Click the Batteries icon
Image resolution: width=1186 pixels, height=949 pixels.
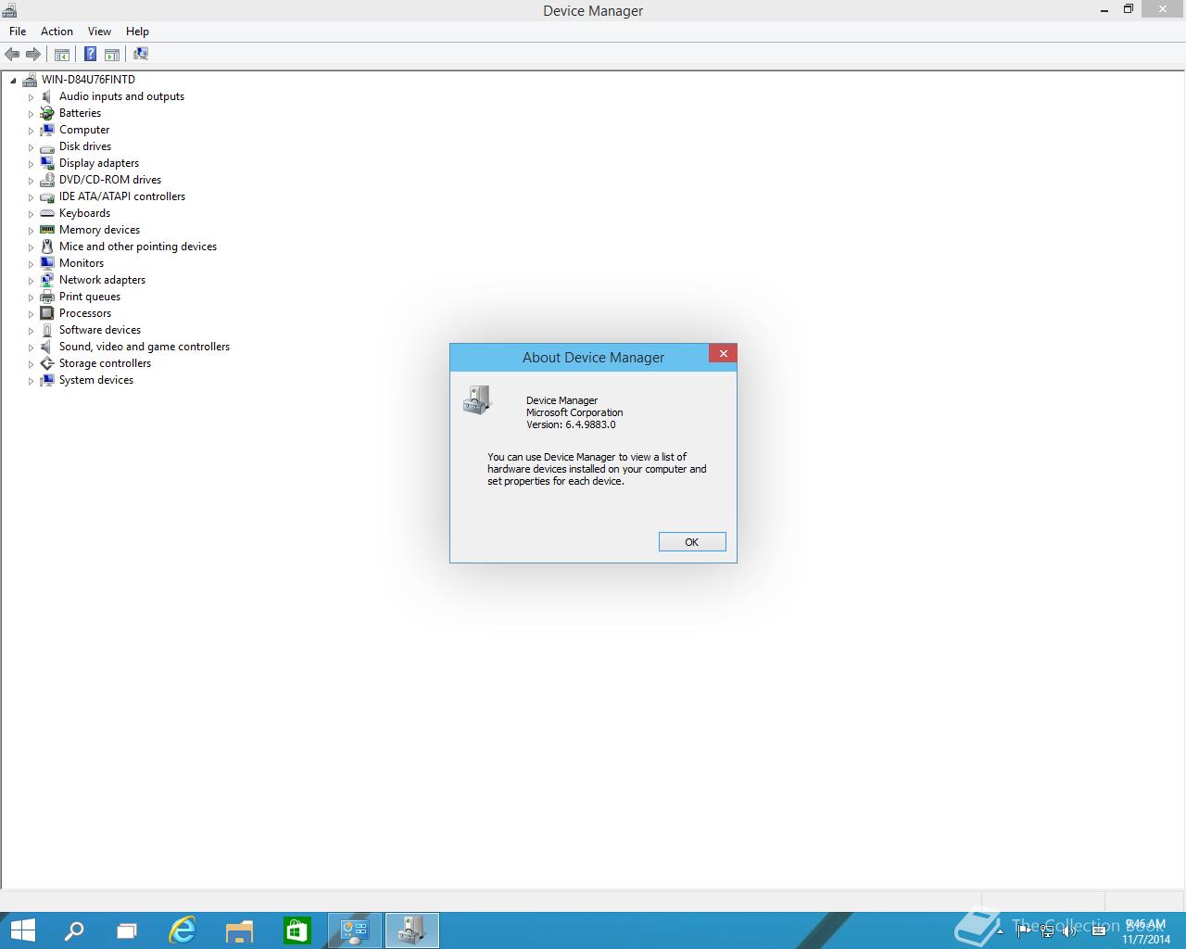pyautogui.click(x=47, y=113)
